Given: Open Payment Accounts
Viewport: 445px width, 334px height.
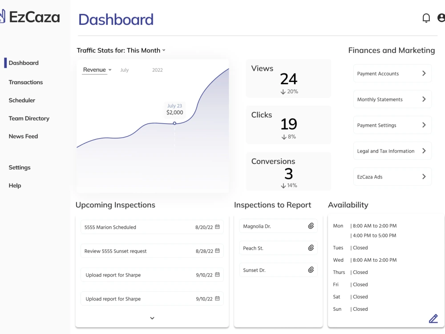Looking at the screenshot, I should click(392, 73).
